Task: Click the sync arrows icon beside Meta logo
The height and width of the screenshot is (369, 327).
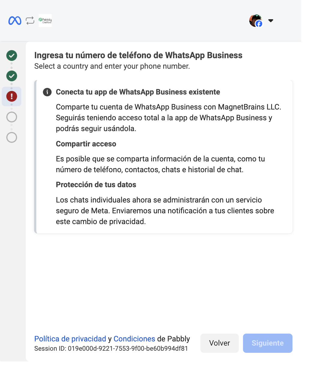Action: click(30, 21)
